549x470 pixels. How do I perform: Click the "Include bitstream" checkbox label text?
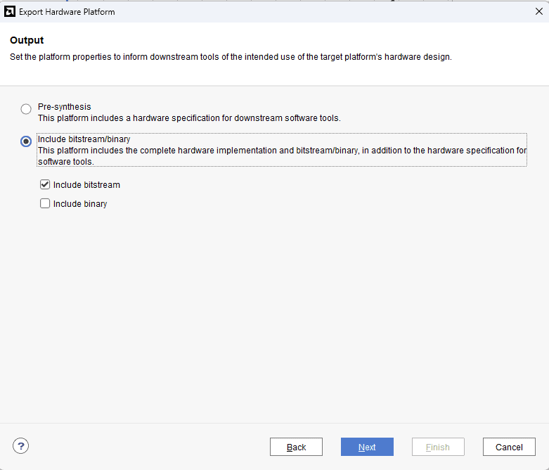tap(86, 185)
